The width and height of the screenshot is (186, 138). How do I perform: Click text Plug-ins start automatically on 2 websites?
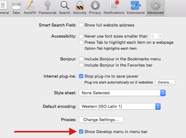(119, 82)
